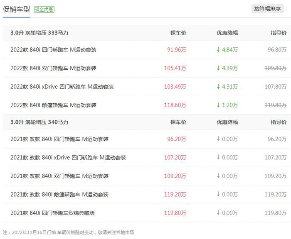The height and width of the screenshot is (239, 291).
Task: Click the red 107.20万 bare car price
Action: (x=175, y=158)
